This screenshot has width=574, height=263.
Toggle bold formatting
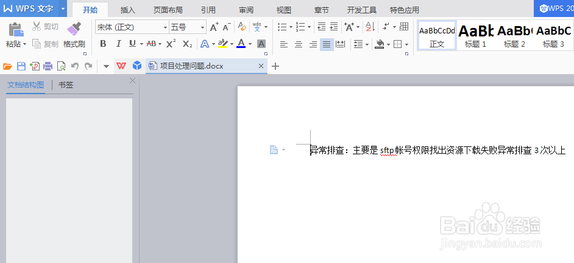103,44
